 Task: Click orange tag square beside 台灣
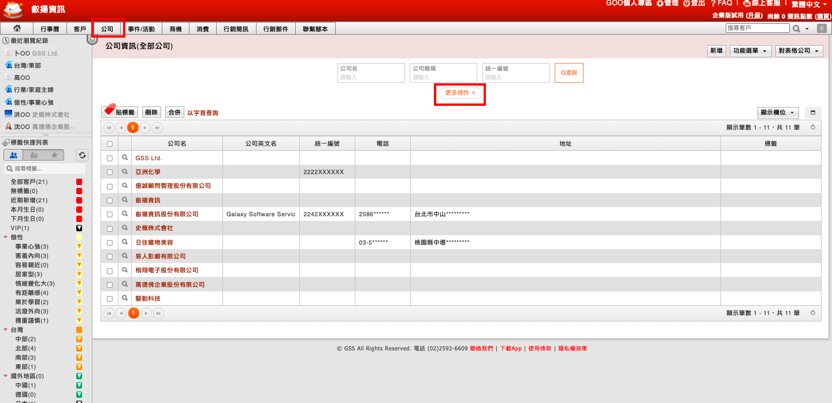(80, 330)
